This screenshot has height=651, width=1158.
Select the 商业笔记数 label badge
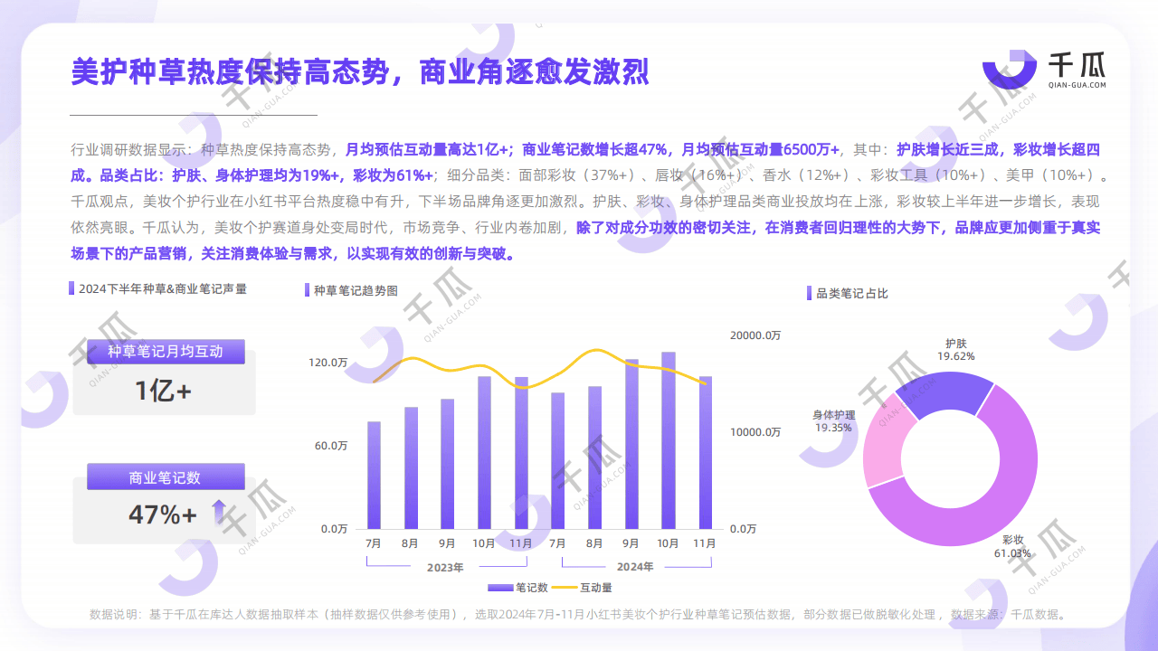[166, 477]
